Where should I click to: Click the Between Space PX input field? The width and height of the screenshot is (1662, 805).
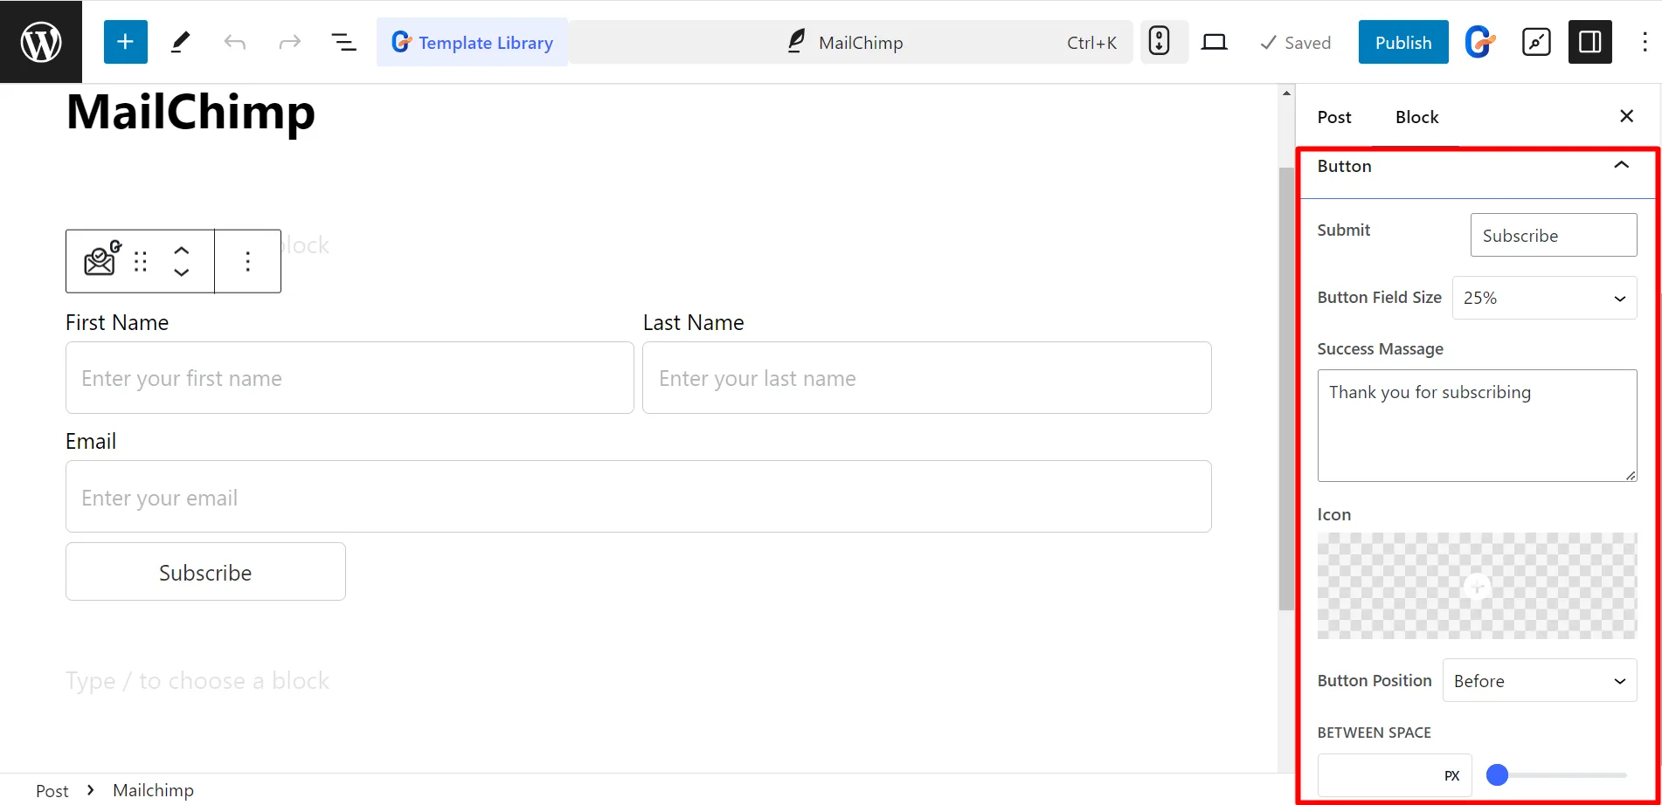(x=1395, y=775)
